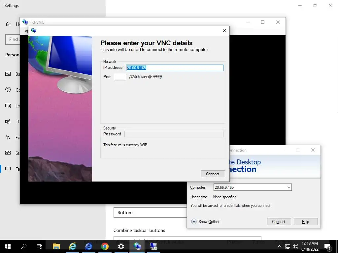Image resolution: width=338 pixels, height=253 pixels.
Task: Open the Colors palette icon in Settings
Action: coord(8,90)
